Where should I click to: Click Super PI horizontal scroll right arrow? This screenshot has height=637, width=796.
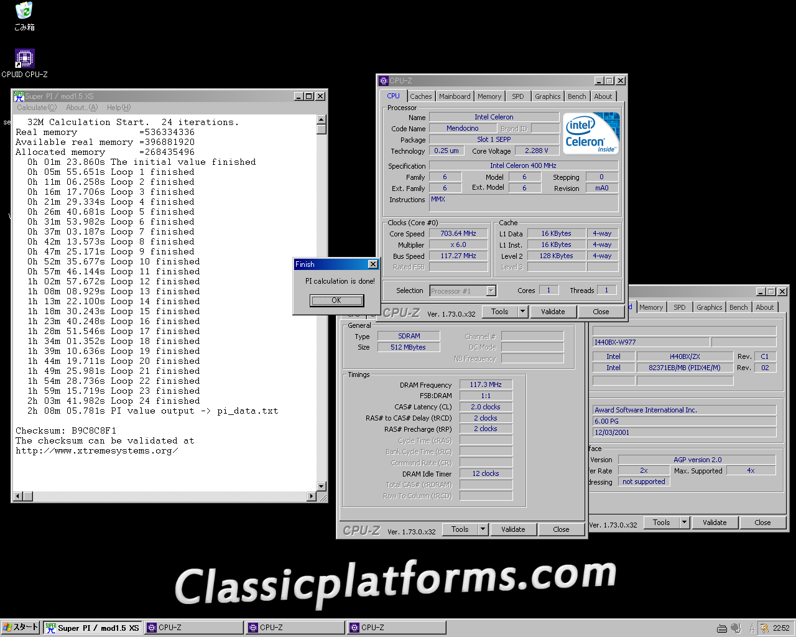(x=312, y=496)
